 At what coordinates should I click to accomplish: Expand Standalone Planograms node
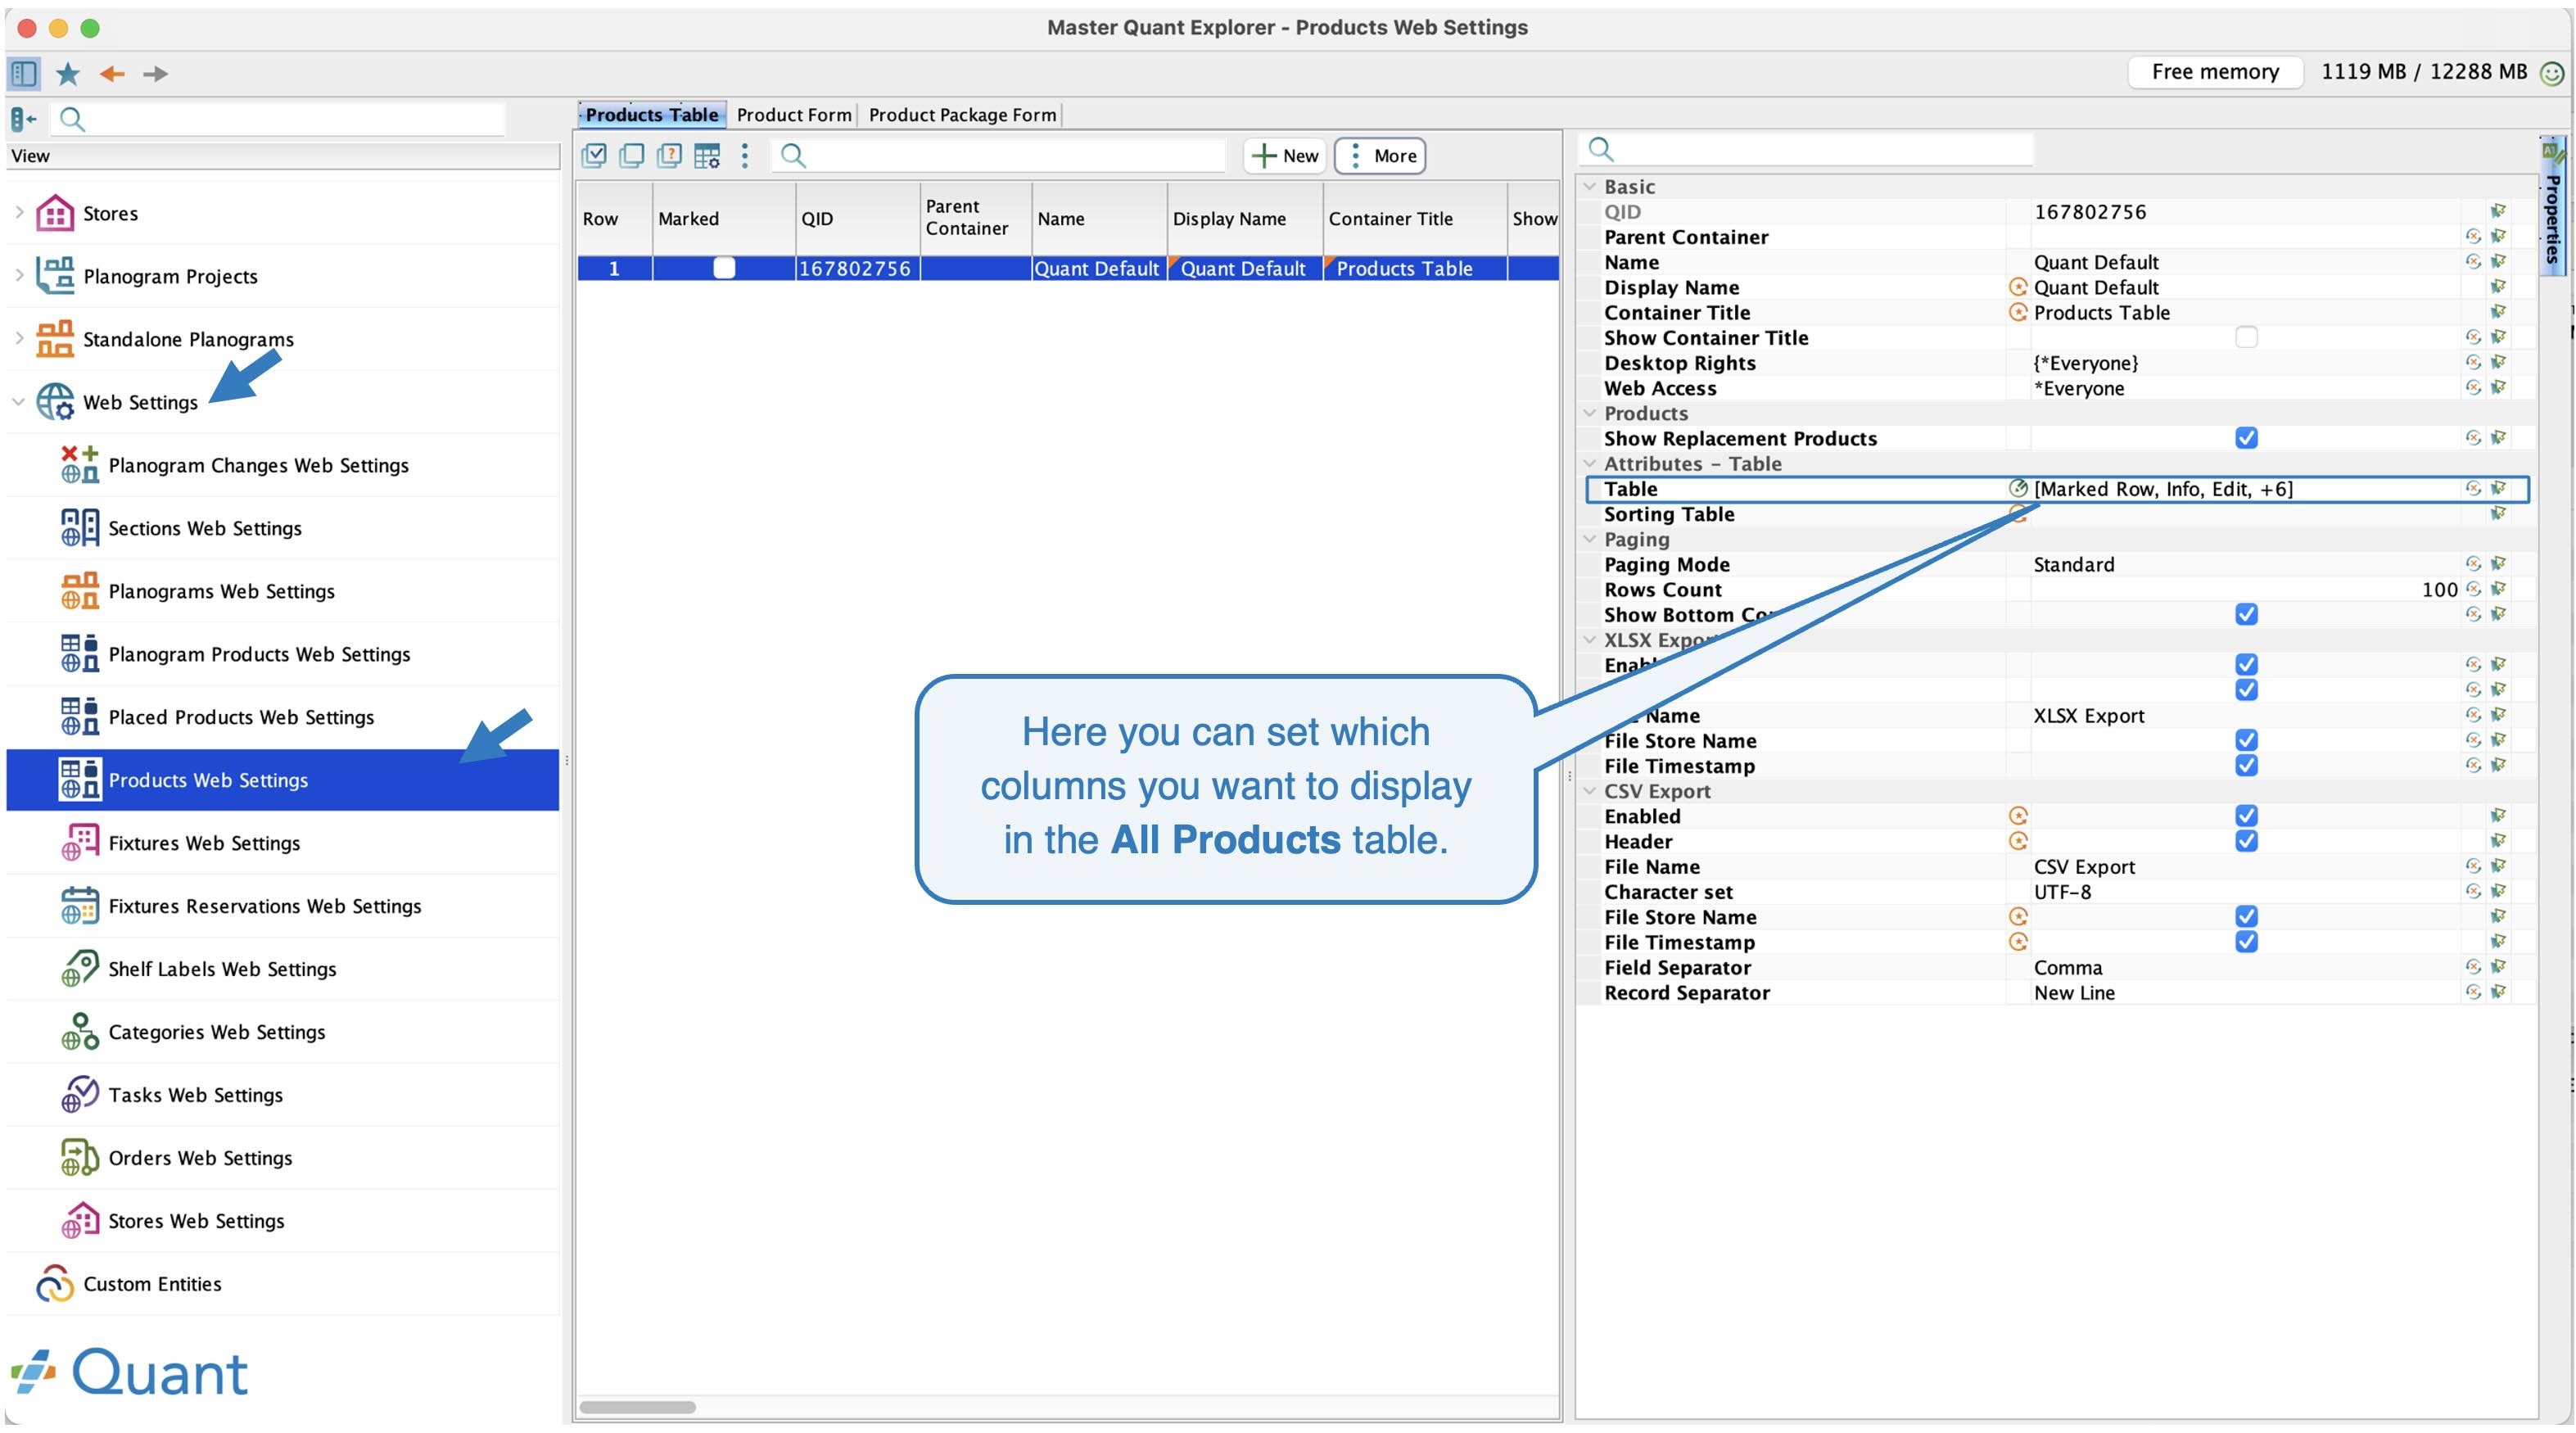tap(19, 339)
